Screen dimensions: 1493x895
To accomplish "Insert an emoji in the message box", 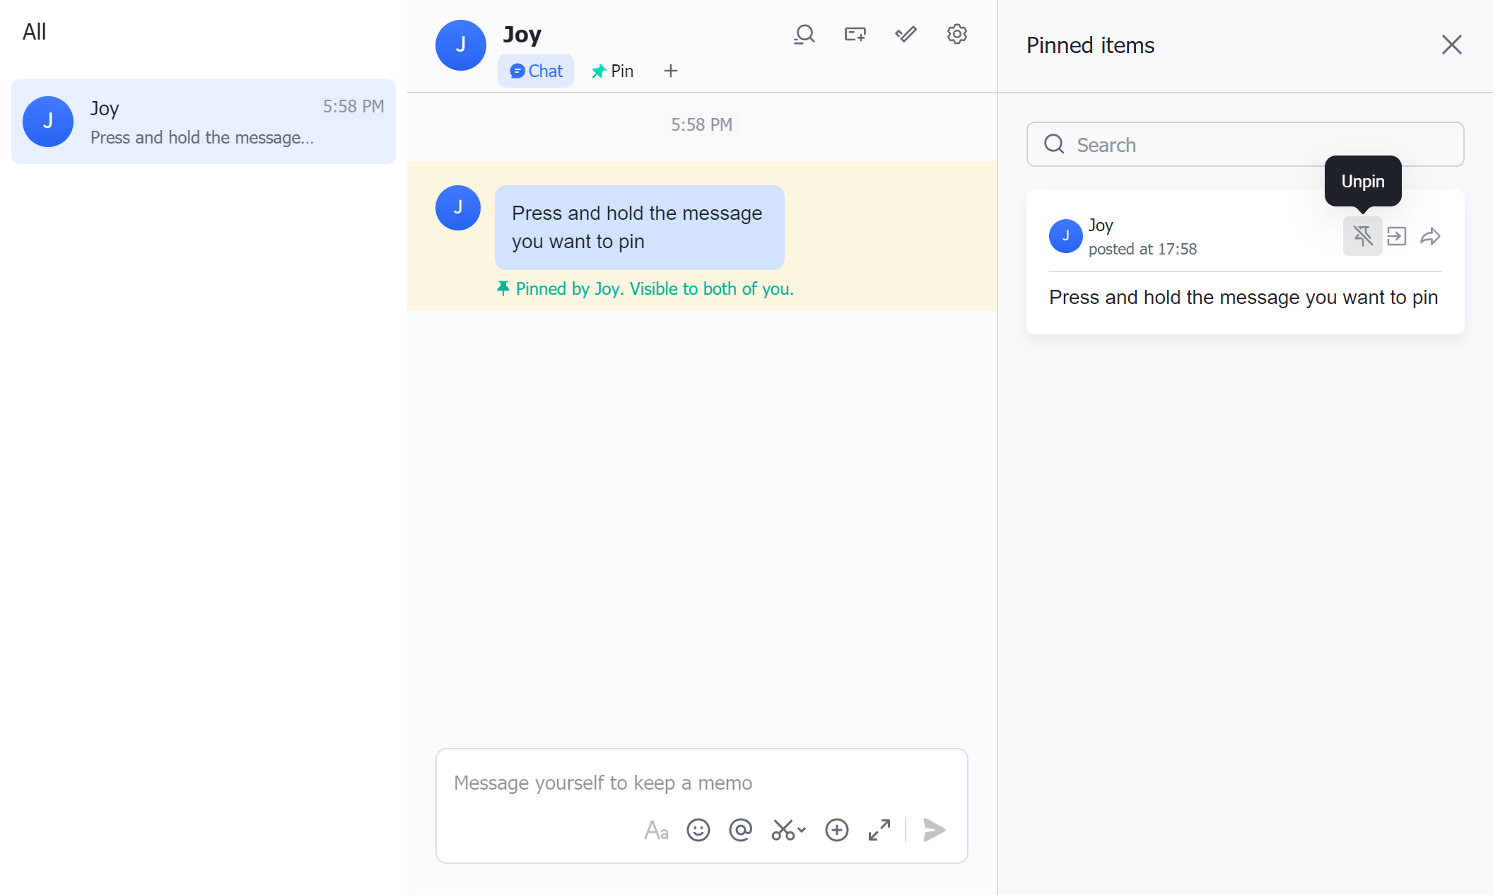I will point(698,830).
